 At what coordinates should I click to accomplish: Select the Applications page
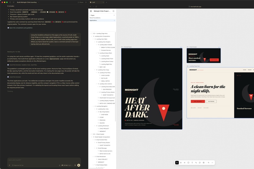102,20
